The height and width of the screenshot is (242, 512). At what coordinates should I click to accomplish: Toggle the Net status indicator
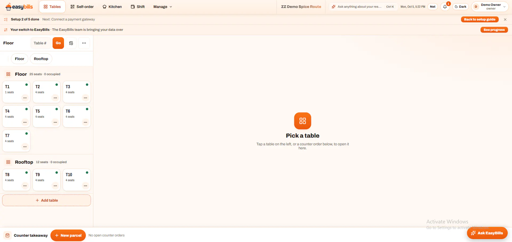(433, 7)
